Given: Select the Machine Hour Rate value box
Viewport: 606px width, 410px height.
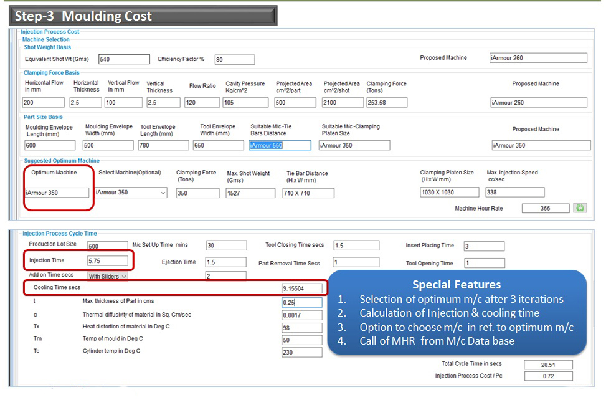Looking at the screenshot, I should click(546, 209).
